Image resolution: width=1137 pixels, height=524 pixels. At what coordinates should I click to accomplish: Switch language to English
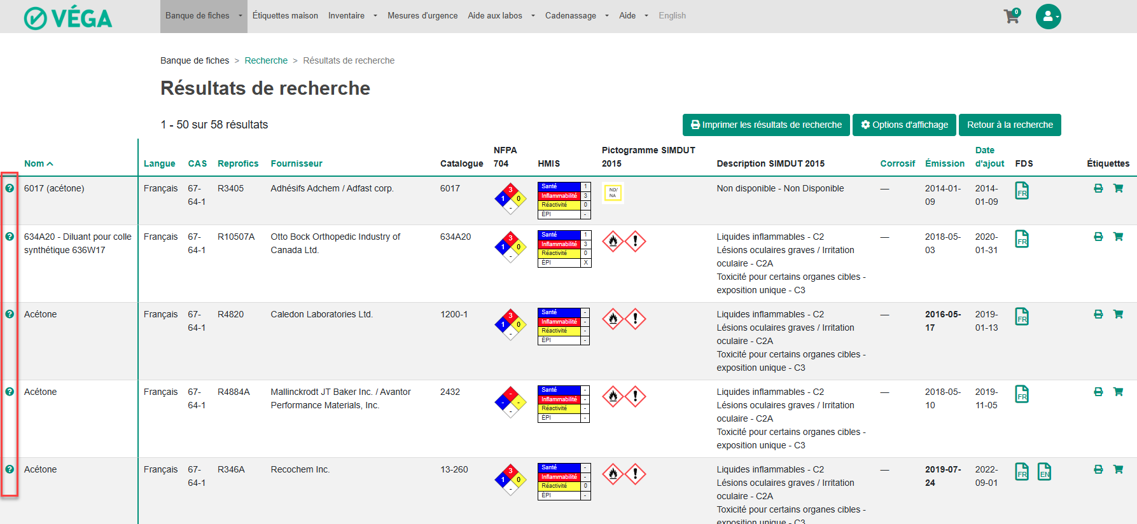tap(672, 16)
